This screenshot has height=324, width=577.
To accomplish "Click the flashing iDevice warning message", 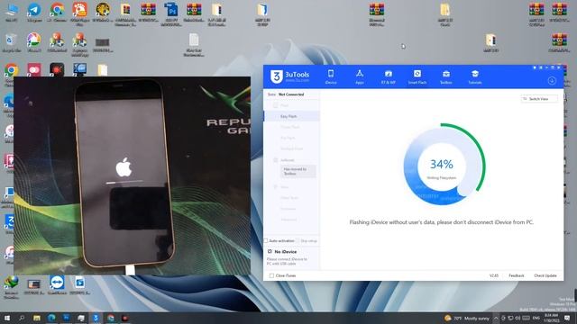I will coord(441,222).
